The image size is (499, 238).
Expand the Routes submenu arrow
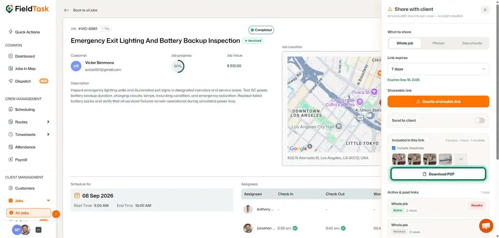click(x=48, y=122)
